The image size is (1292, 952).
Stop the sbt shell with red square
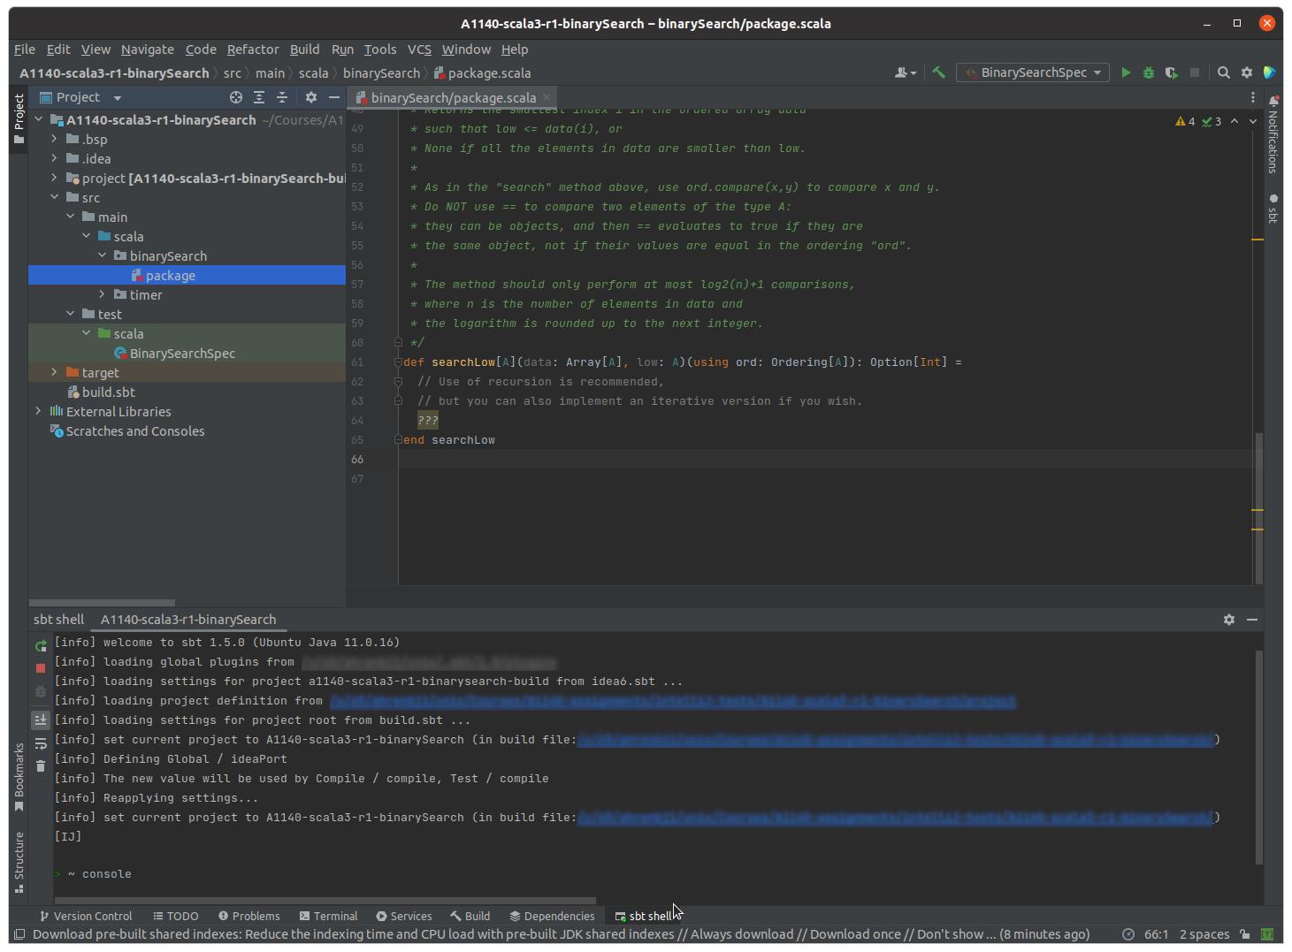41,668
